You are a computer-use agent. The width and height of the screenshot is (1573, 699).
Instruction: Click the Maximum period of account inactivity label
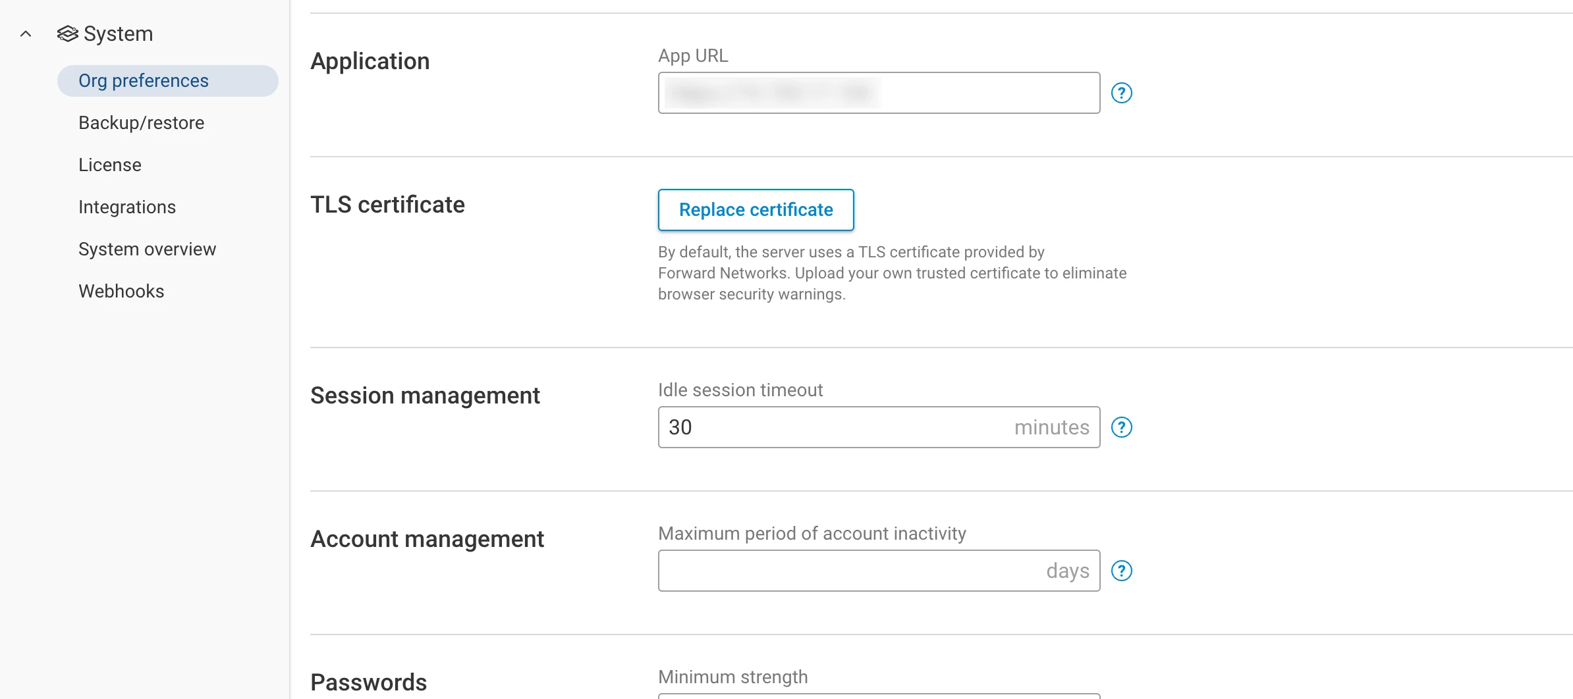tap(812, 534)
